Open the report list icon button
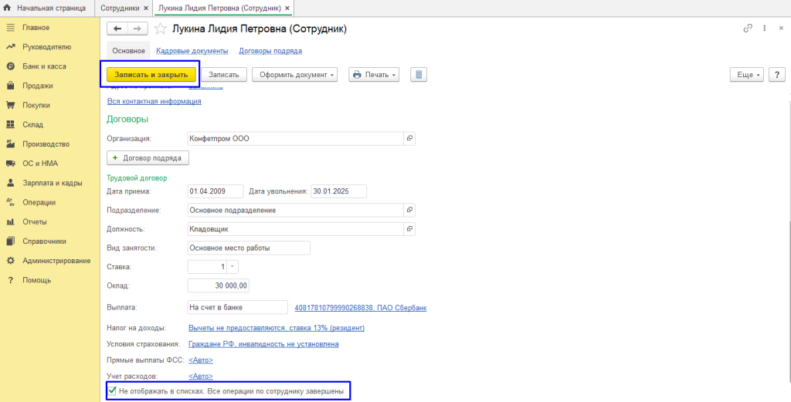The image size is (791, 402). [419, 75]
